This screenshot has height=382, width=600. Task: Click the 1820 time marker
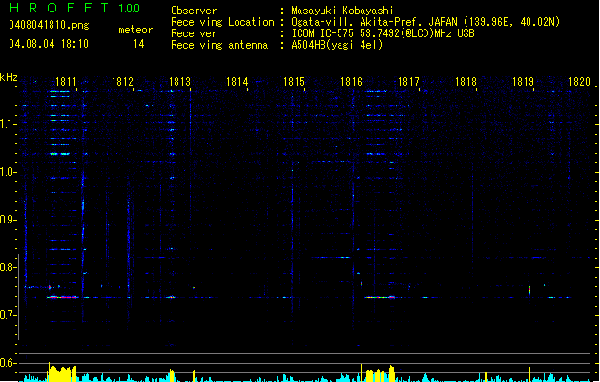(x=579, y=82)
